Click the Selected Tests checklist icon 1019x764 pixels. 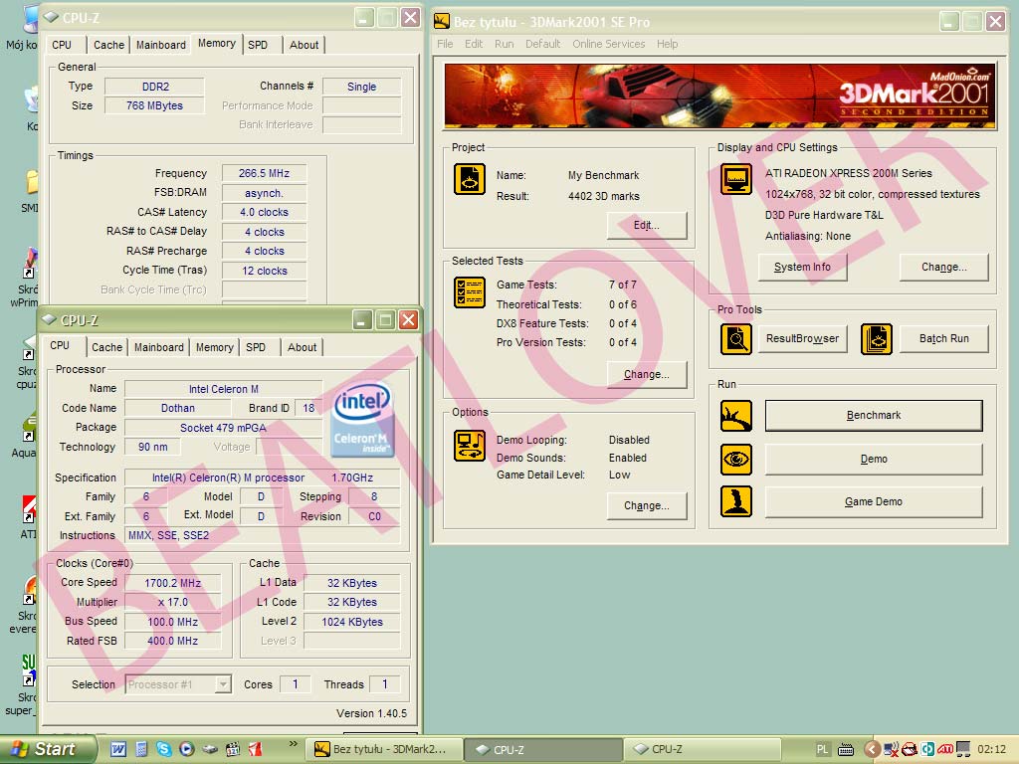click(x=470, y=292)
